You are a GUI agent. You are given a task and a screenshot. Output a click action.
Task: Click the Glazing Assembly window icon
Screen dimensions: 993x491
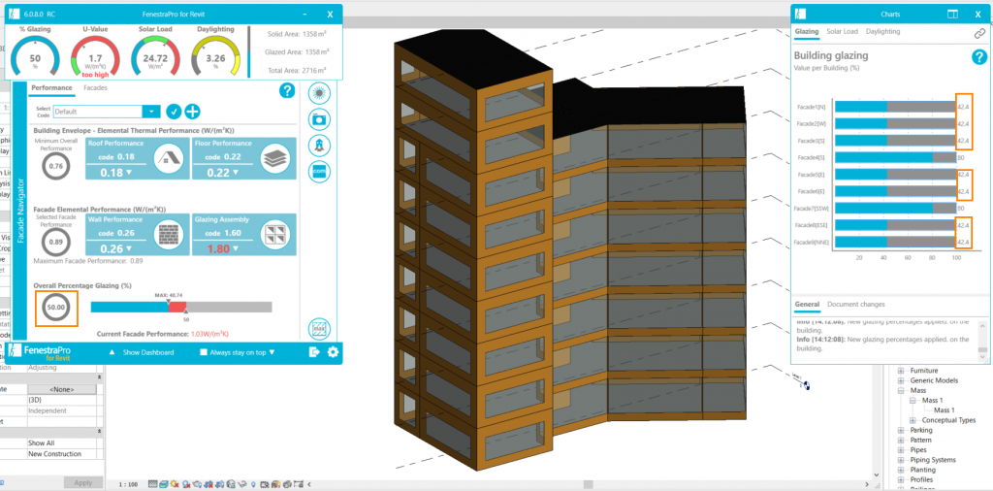click(x=275, y=235)
